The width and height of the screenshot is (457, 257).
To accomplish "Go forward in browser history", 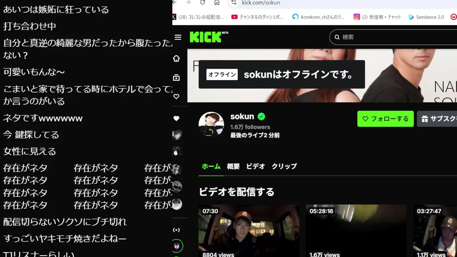I will click(x=188, y=2).
